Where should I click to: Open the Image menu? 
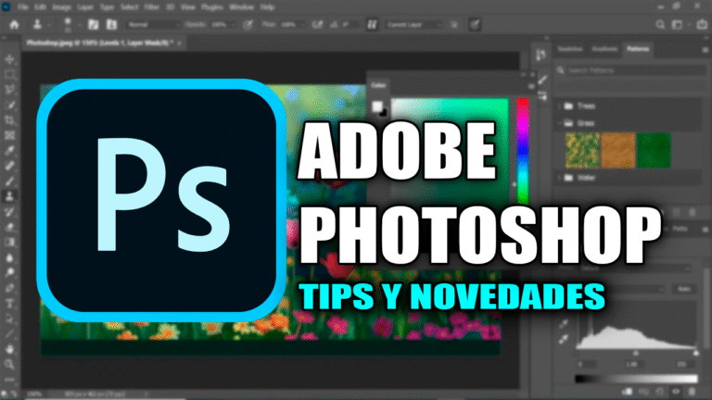click(61, 7)
